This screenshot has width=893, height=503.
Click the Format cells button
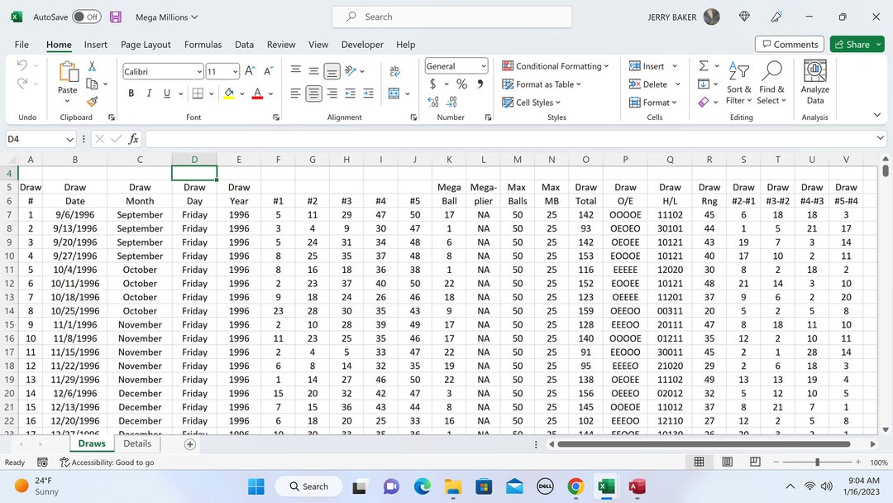tap(653, 103)
